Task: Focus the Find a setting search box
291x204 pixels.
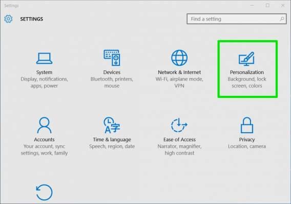Action: (237, 19)
